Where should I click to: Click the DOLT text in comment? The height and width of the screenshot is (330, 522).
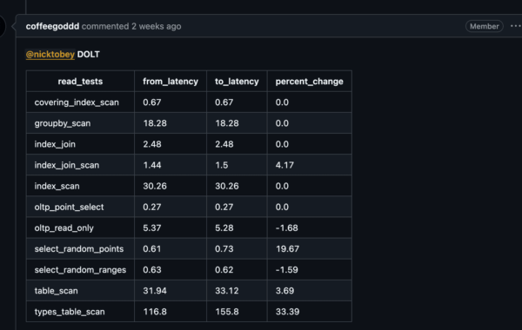coord(88,54)
